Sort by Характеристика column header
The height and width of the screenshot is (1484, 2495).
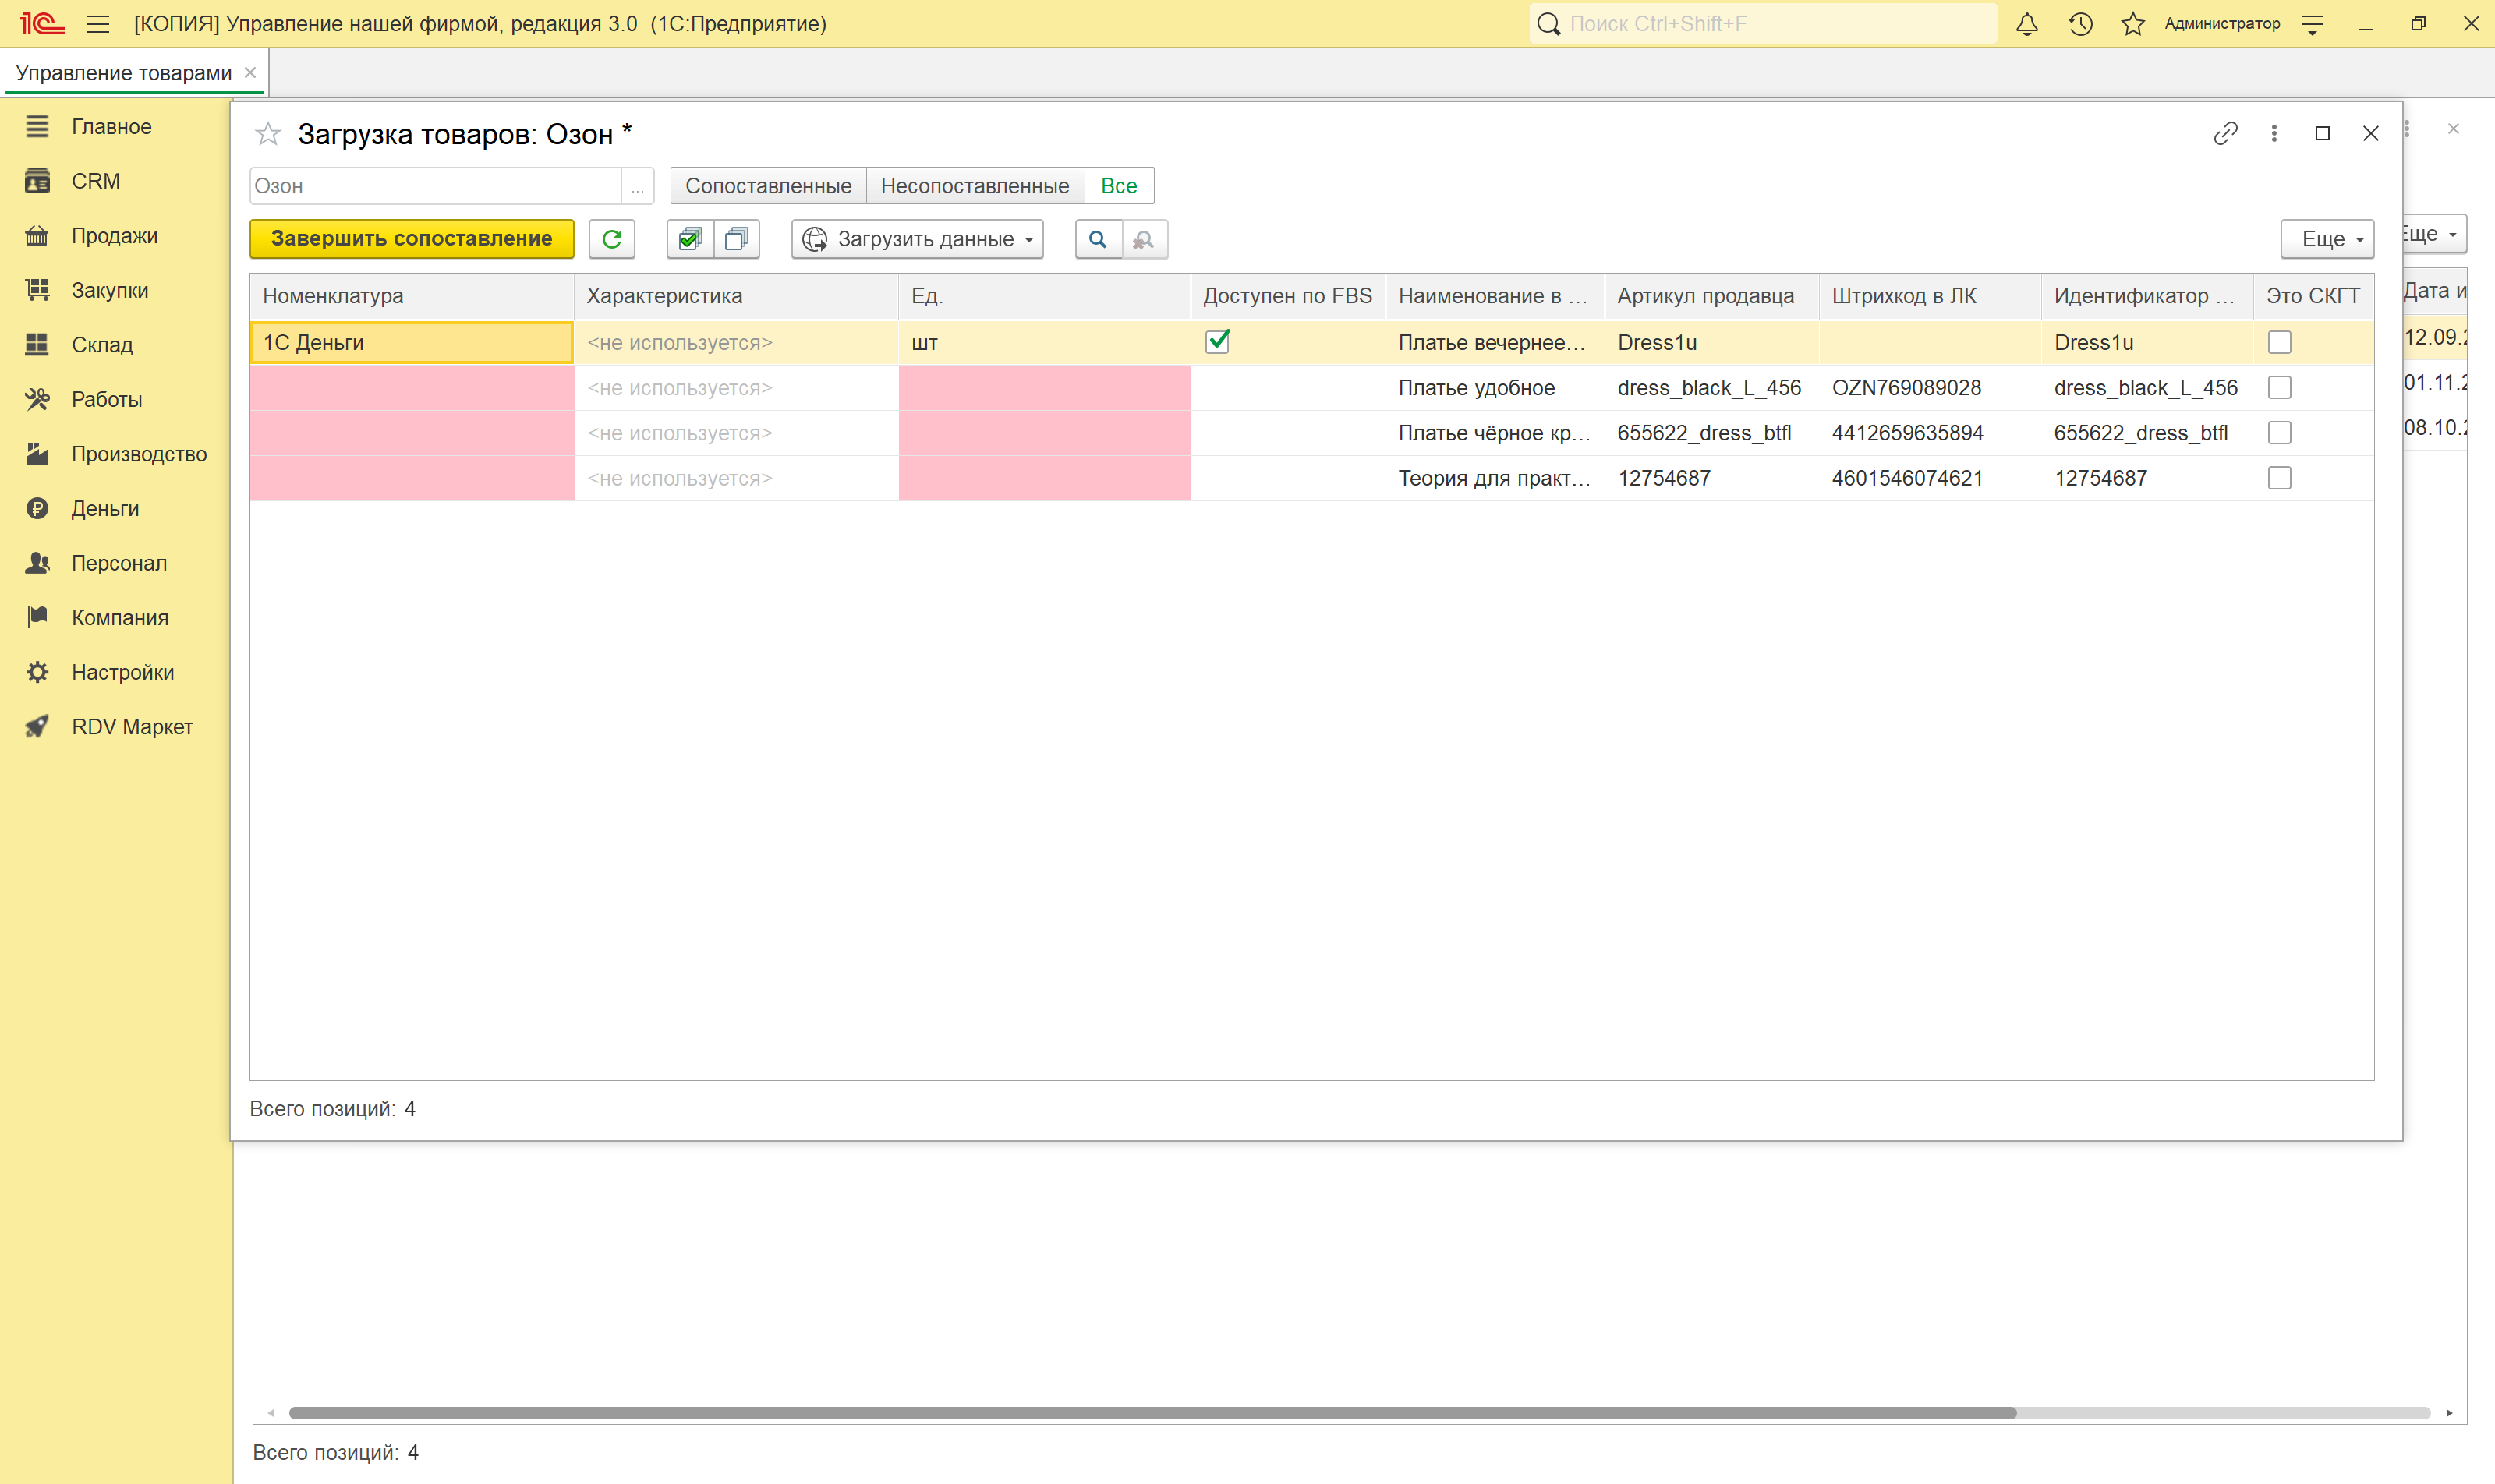click(x=736, y=296)
